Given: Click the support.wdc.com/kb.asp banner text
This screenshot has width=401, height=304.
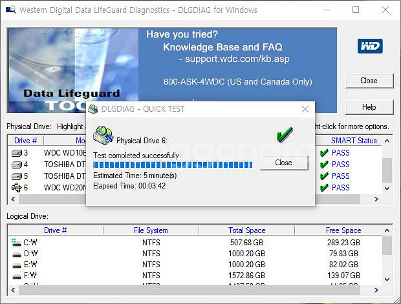Looking at the screenshot, I should (237, 59).
